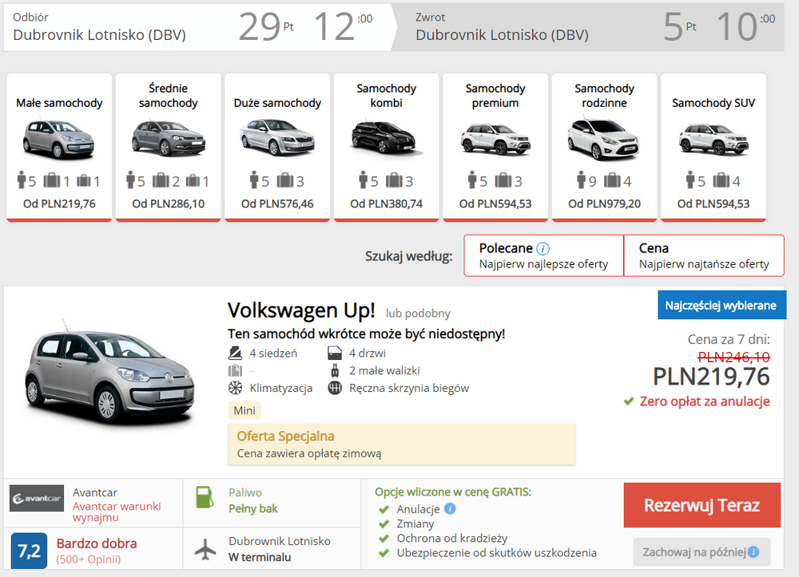The width and height of the screenshot is (799, 577).
Task: Click the checkmark beside Zmiany
Action: click(x=384, y=524)
